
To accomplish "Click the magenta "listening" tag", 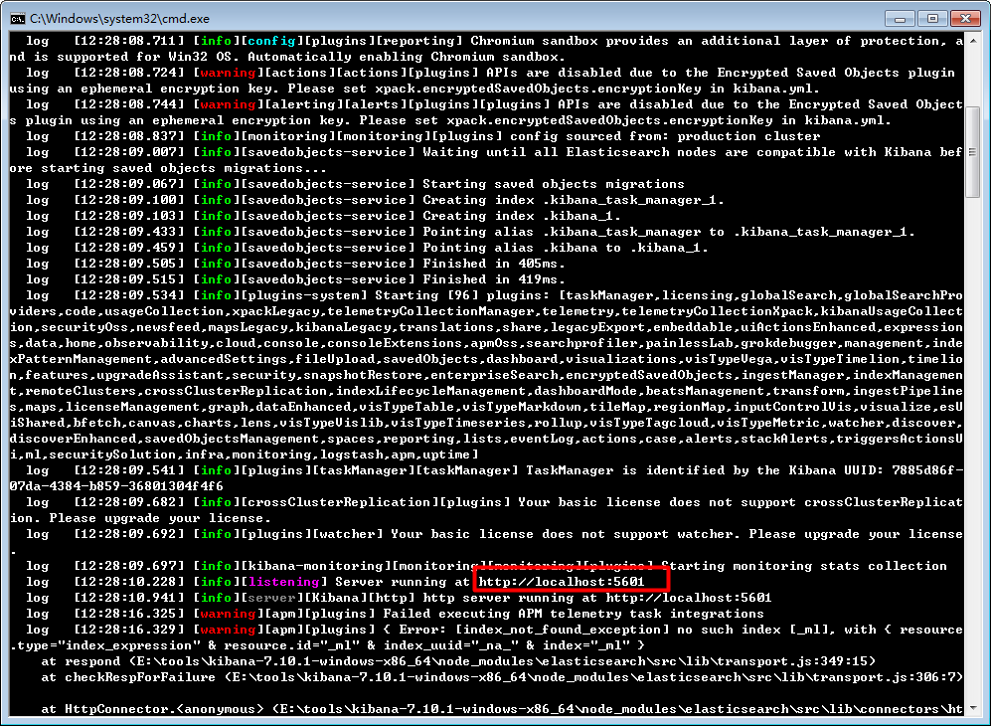I will point(283,582).
